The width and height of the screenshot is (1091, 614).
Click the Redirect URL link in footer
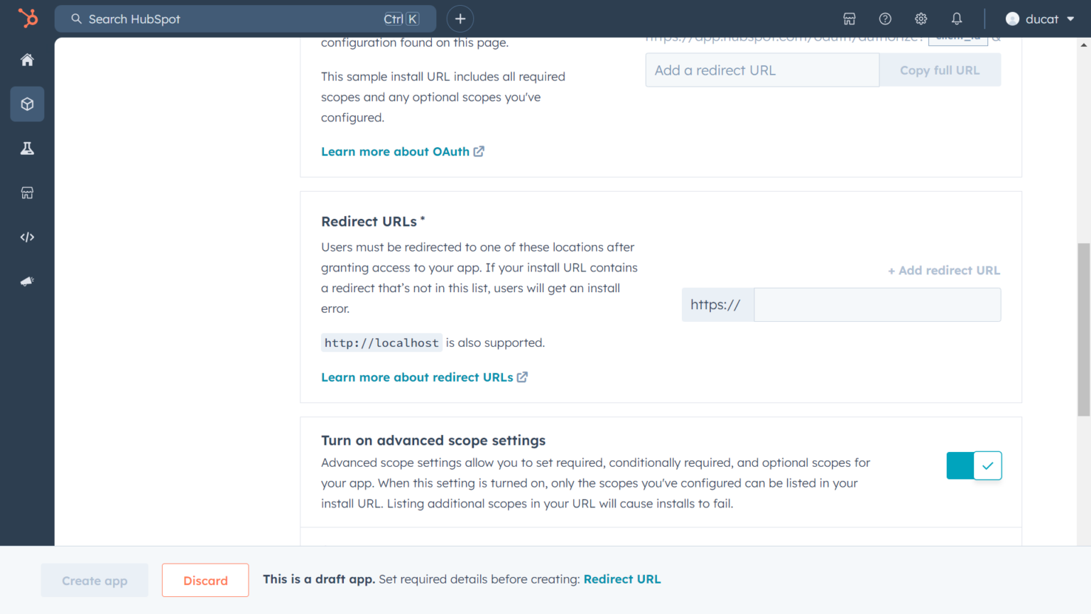tap(622, 579)
